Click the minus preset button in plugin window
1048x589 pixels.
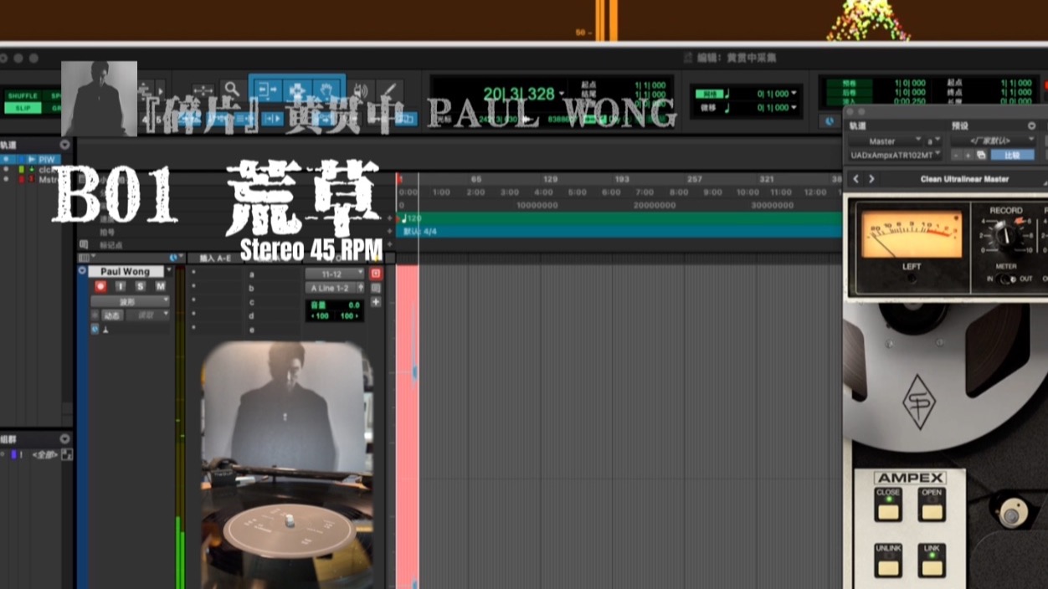[x=956, y=156]
